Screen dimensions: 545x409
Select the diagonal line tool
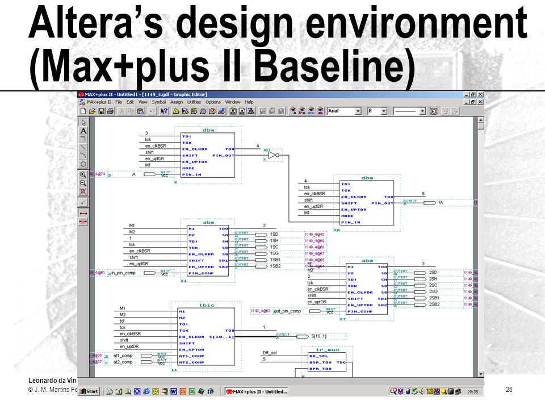click(x=83, y=148)
